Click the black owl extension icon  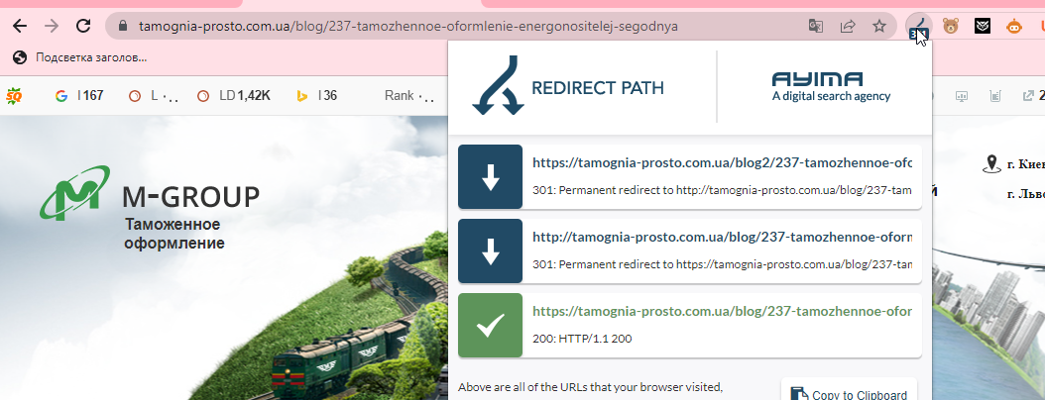point(983,26)
